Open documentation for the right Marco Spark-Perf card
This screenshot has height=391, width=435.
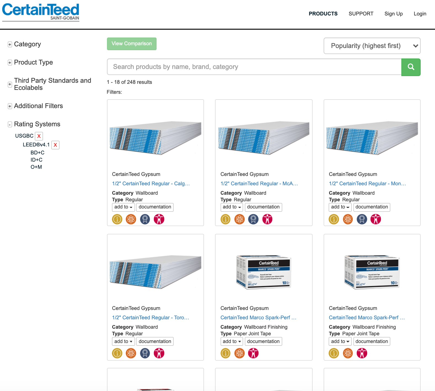pyautogui.click(x=372, y=341)
